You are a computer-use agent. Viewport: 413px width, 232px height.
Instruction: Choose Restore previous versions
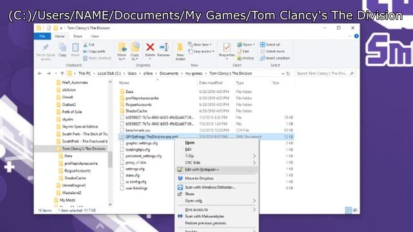217,223
